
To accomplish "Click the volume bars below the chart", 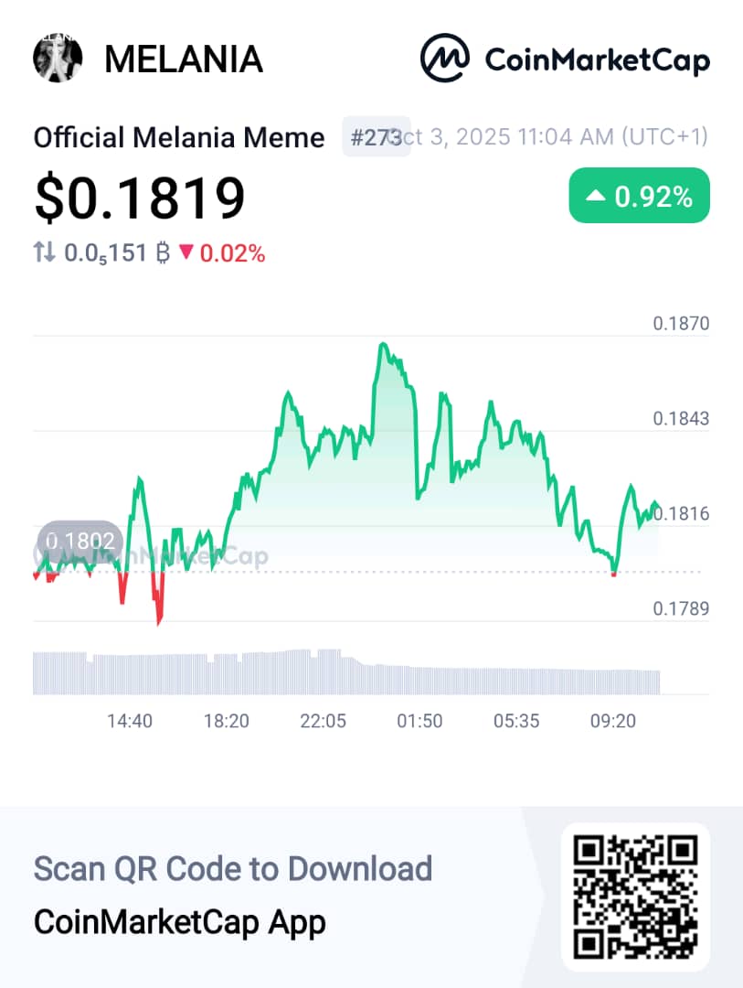I will click(x=345, y=672).
